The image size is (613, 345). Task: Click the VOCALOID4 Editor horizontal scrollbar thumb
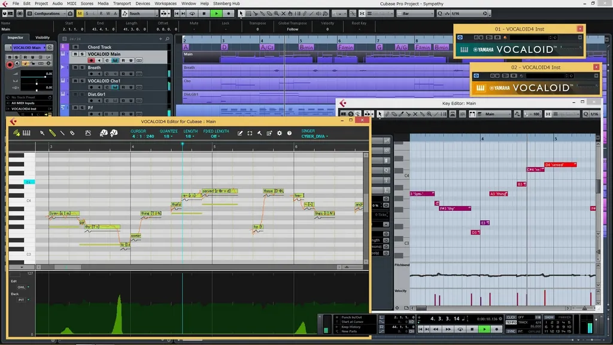pos(68,267)
